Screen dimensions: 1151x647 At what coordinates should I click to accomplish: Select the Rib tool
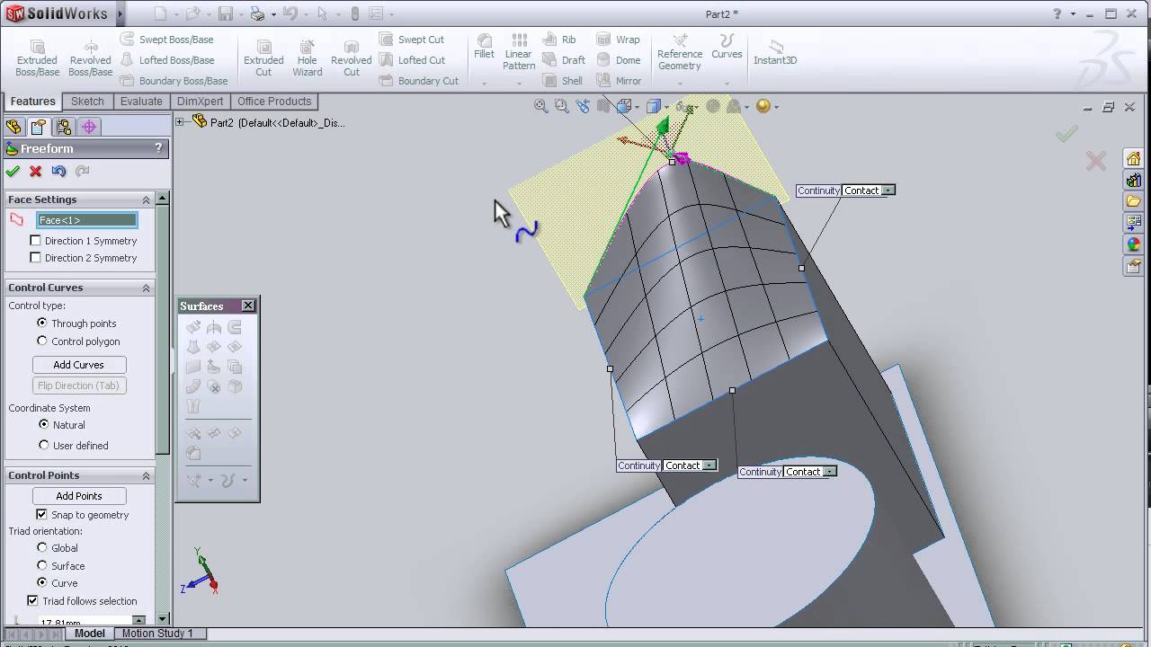point(559,40)
